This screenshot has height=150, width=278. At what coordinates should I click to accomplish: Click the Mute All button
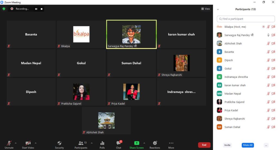click(x=248, y=145)
